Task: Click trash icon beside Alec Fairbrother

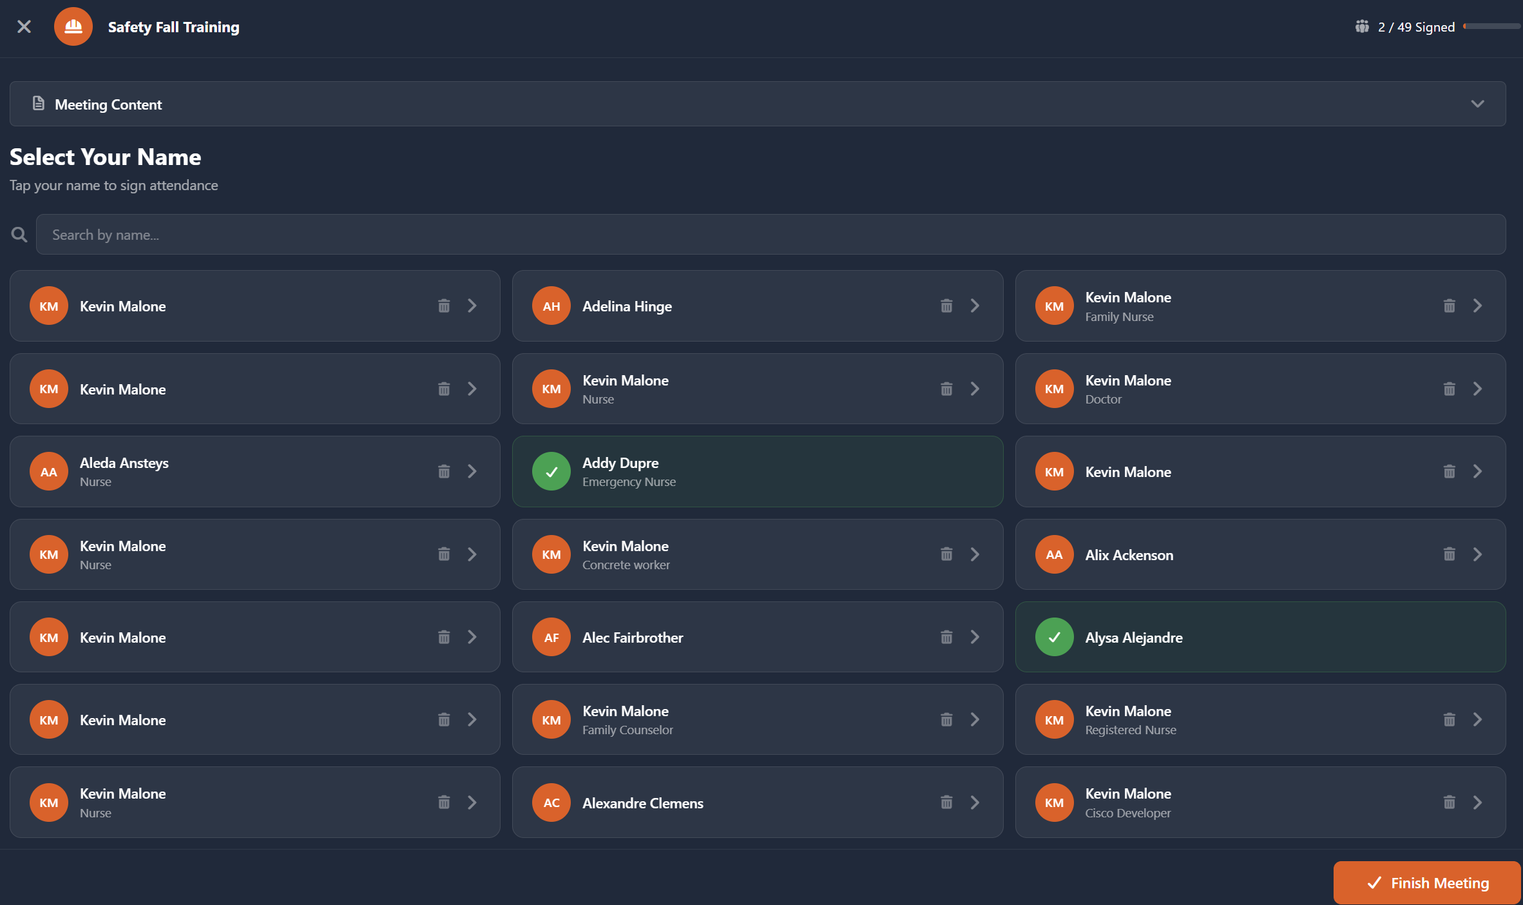Action: coord(946,637)
